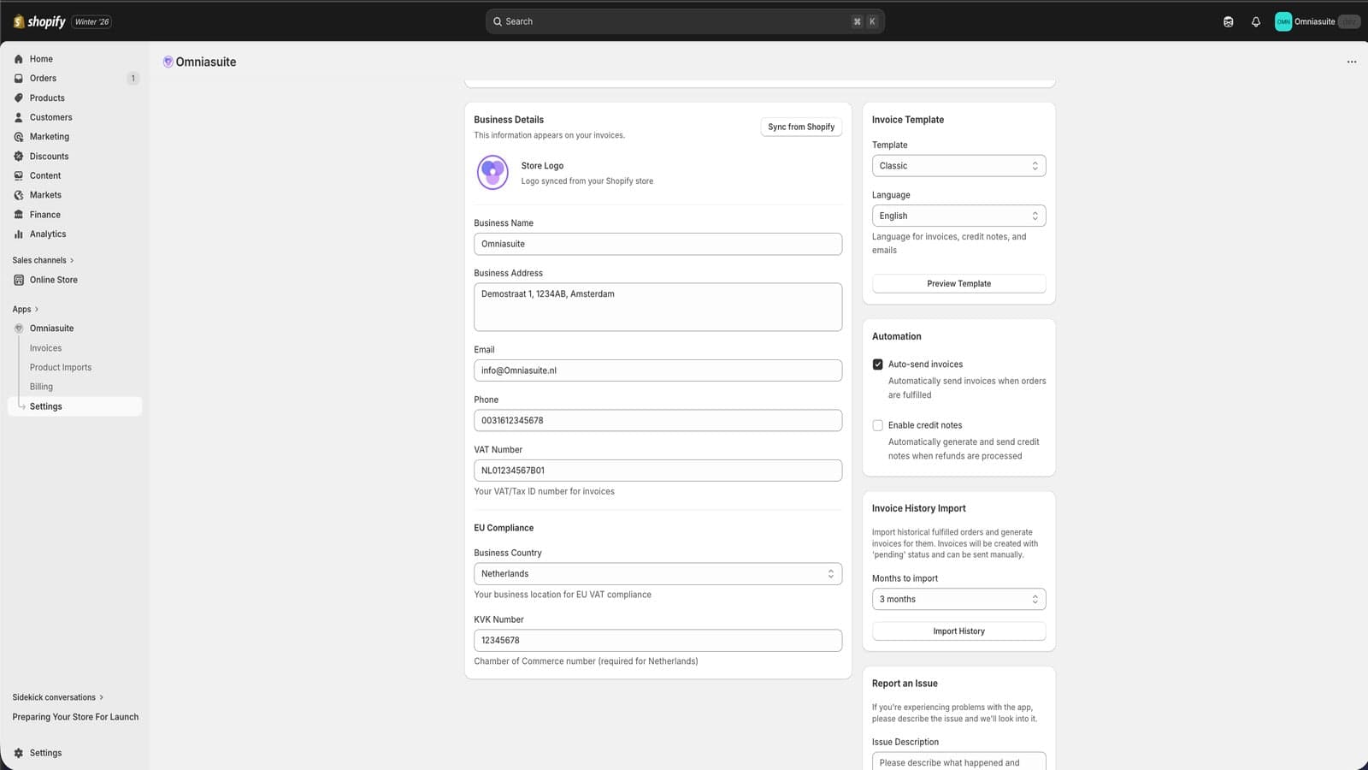Open the three-dot page menu
Screen dimensions: 1368x770
point(1352,62)
